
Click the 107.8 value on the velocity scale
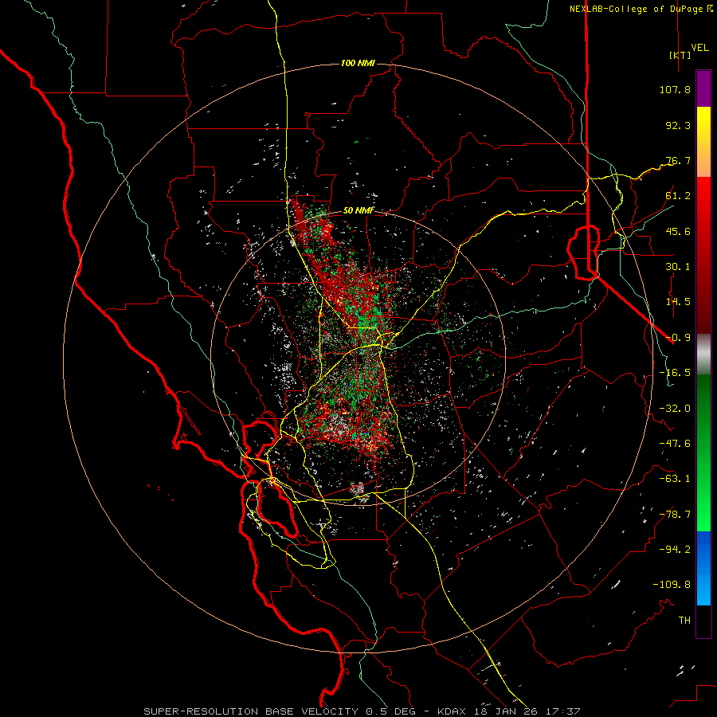pyautogui.click(x=675, y=89)
